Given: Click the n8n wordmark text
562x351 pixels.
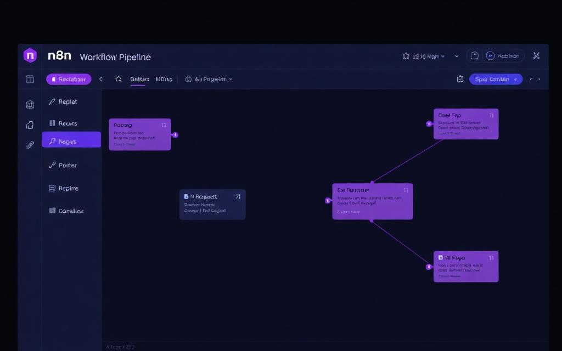Looking at the screenshot, I should (59, 55).
